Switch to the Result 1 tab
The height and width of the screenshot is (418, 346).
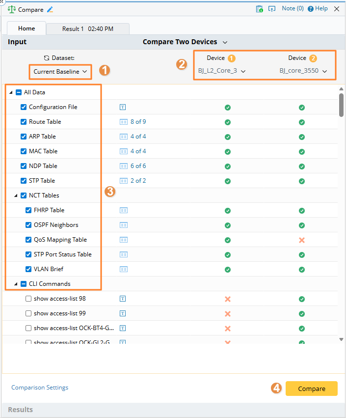88,29
